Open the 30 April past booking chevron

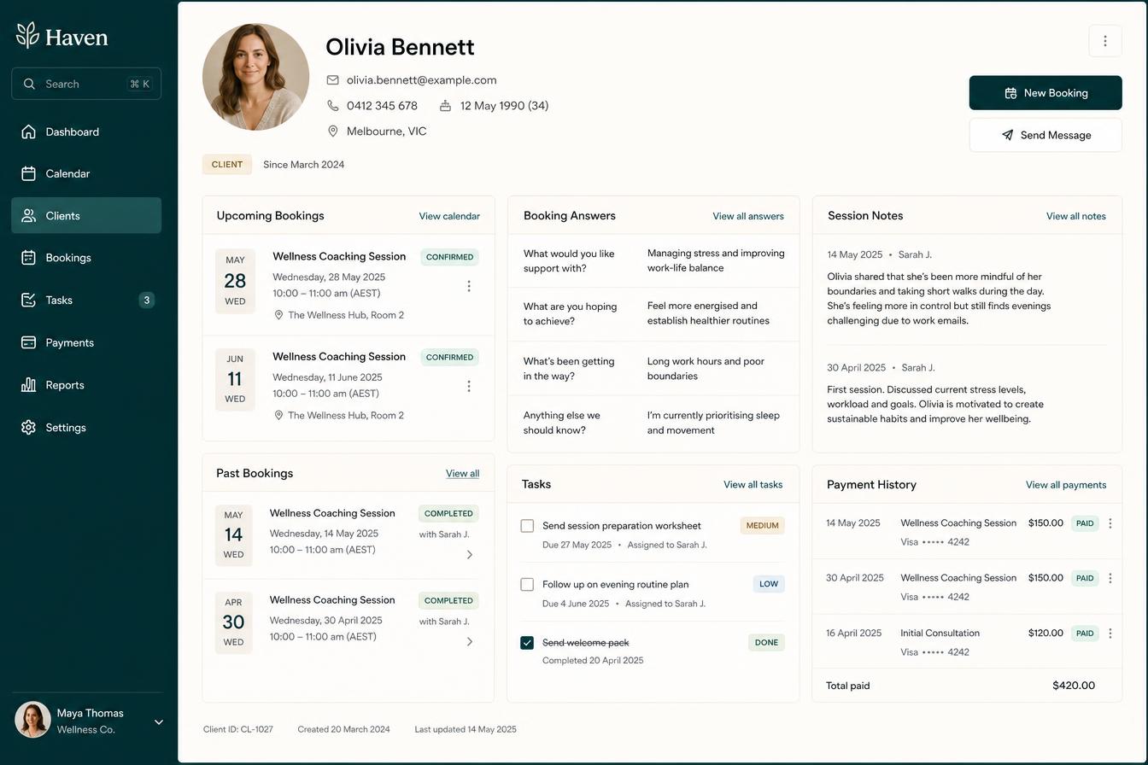tap(470, 642)
